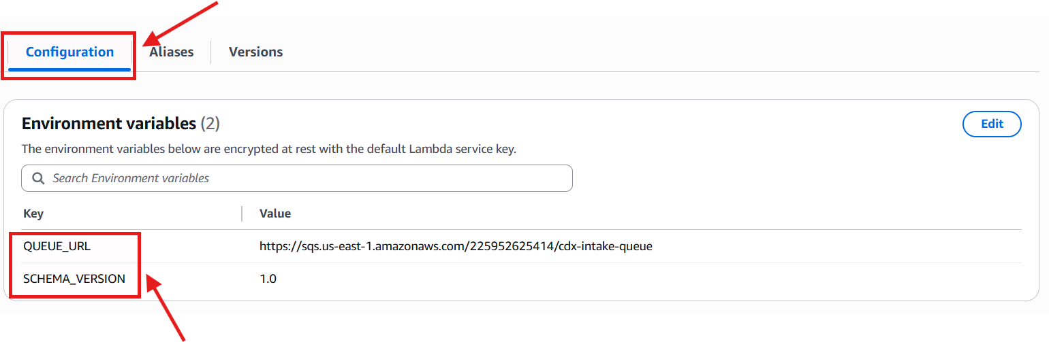Focus the Search Environment variables field
This screenshot has height=342, width=1049.
point(307,178)
